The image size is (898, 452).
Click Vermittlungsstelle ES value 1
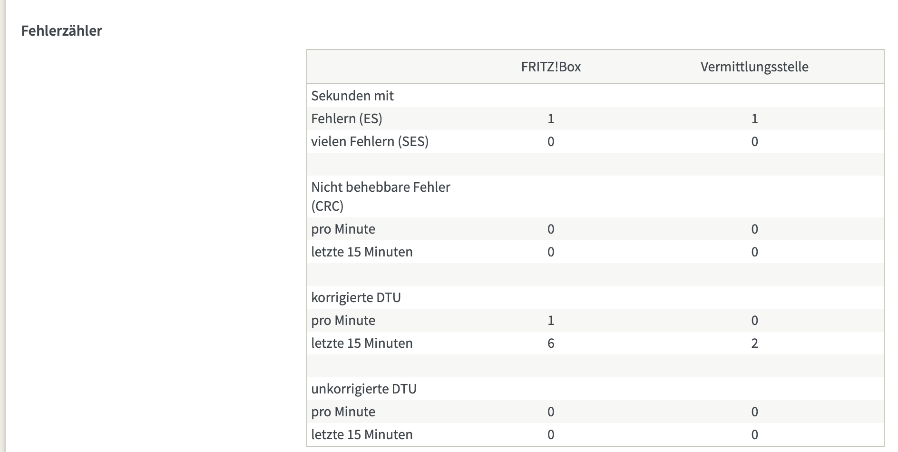[754, 118]
